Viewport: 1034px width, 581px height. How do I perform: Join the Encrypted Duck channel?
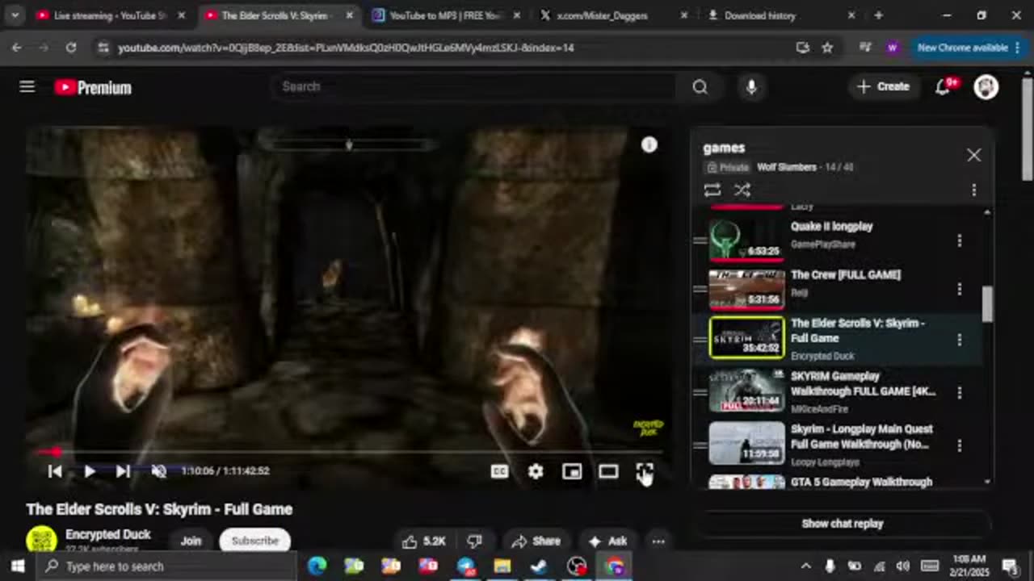coord(191,541)
